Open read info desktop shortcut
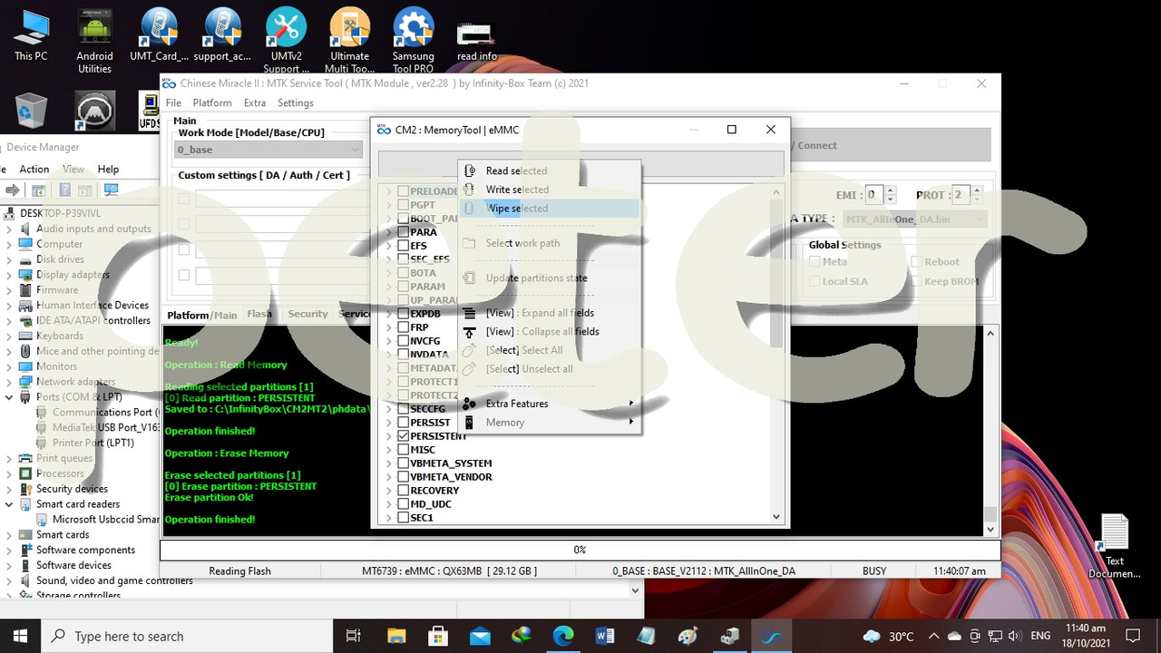 click(x=477, y=38)
